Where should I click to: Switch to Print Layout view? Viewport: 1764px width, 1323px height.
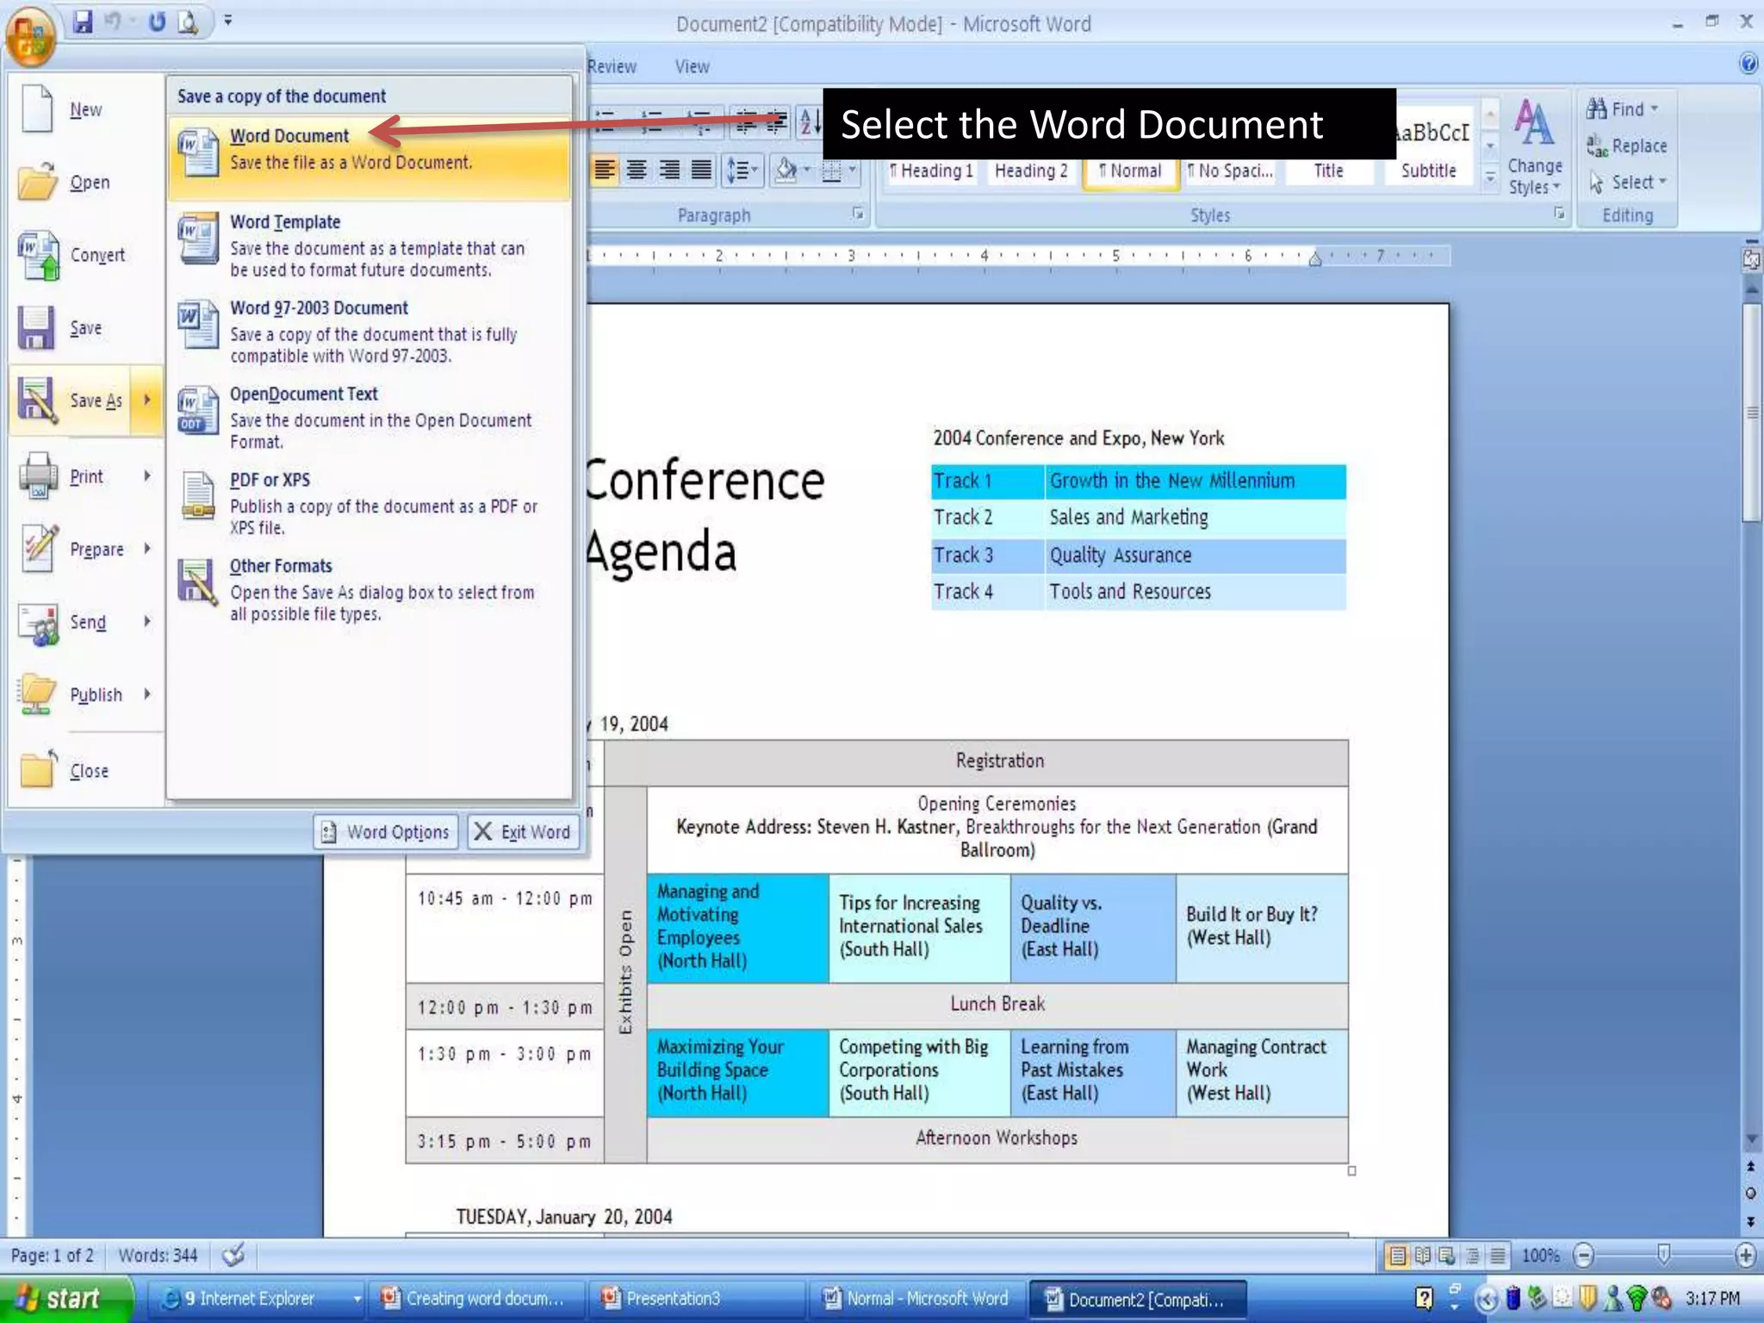pos(1398,1256)
